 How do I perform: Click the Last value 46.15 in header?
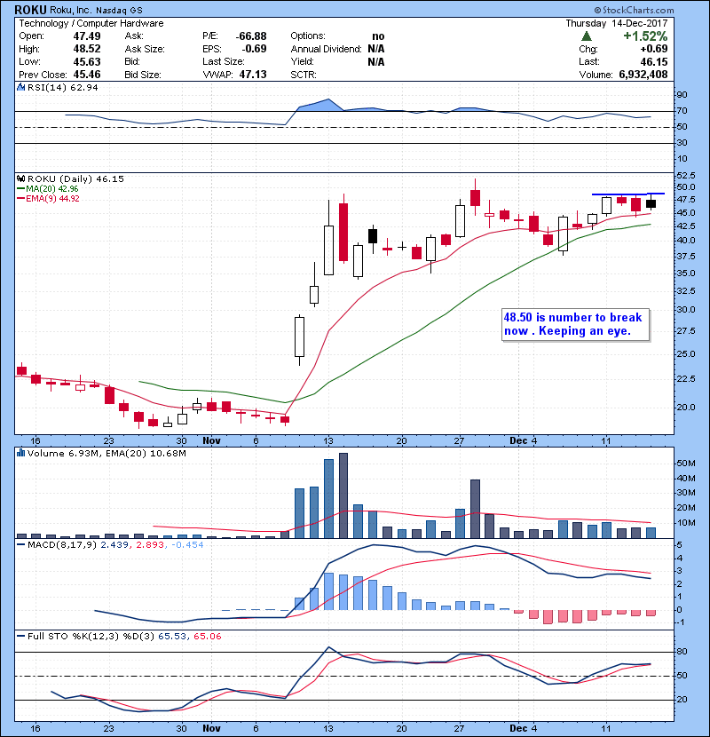[654, 61]
